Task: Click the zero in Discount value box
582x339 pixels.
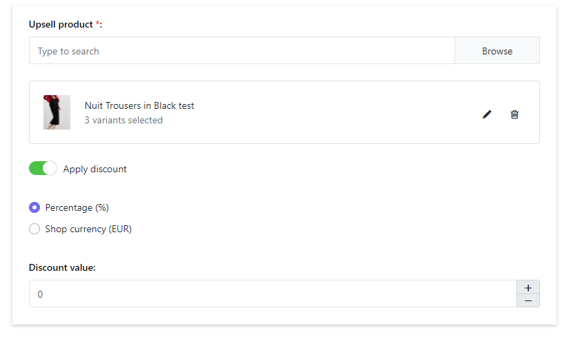Action: click(40, 294)
